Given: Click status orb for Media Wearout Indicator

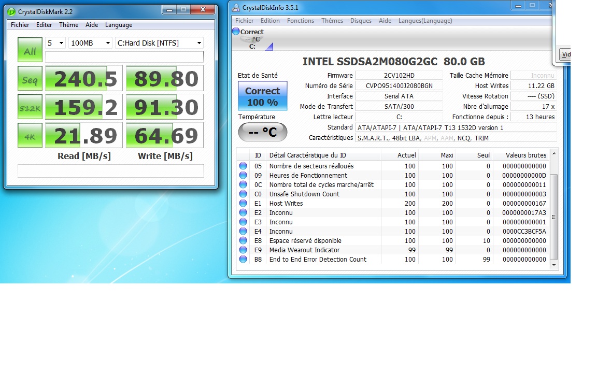Looking at the screenshot, I should pos(243,250).
